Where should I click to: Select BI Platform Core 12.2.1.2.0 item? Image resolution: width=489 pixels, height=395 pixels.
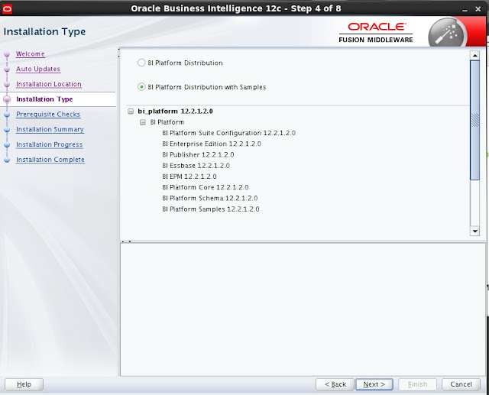[206, 188]
